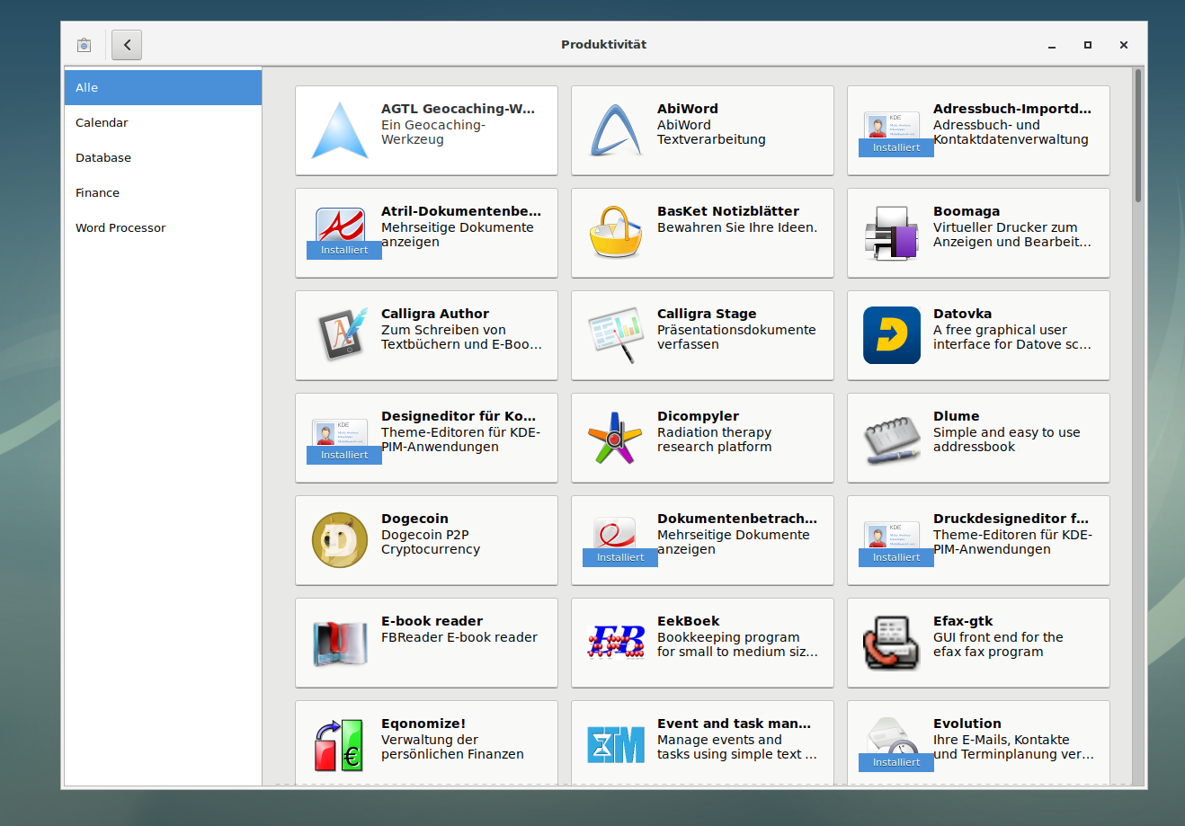This screenshot has width=1185, height=826.
Task: Click the Efax-gtk fax phone icon
Action: coord(891,643)
